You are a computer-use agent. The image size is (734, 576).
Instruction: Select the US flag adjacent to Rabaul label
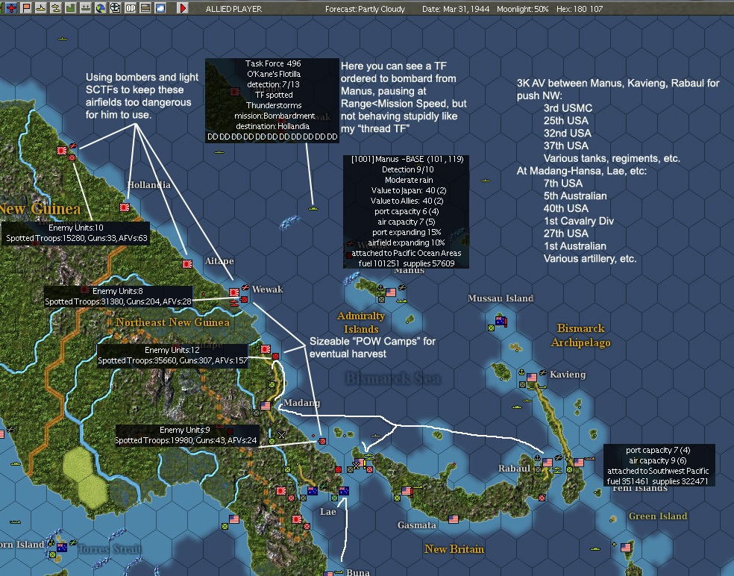tap(548, 463)
